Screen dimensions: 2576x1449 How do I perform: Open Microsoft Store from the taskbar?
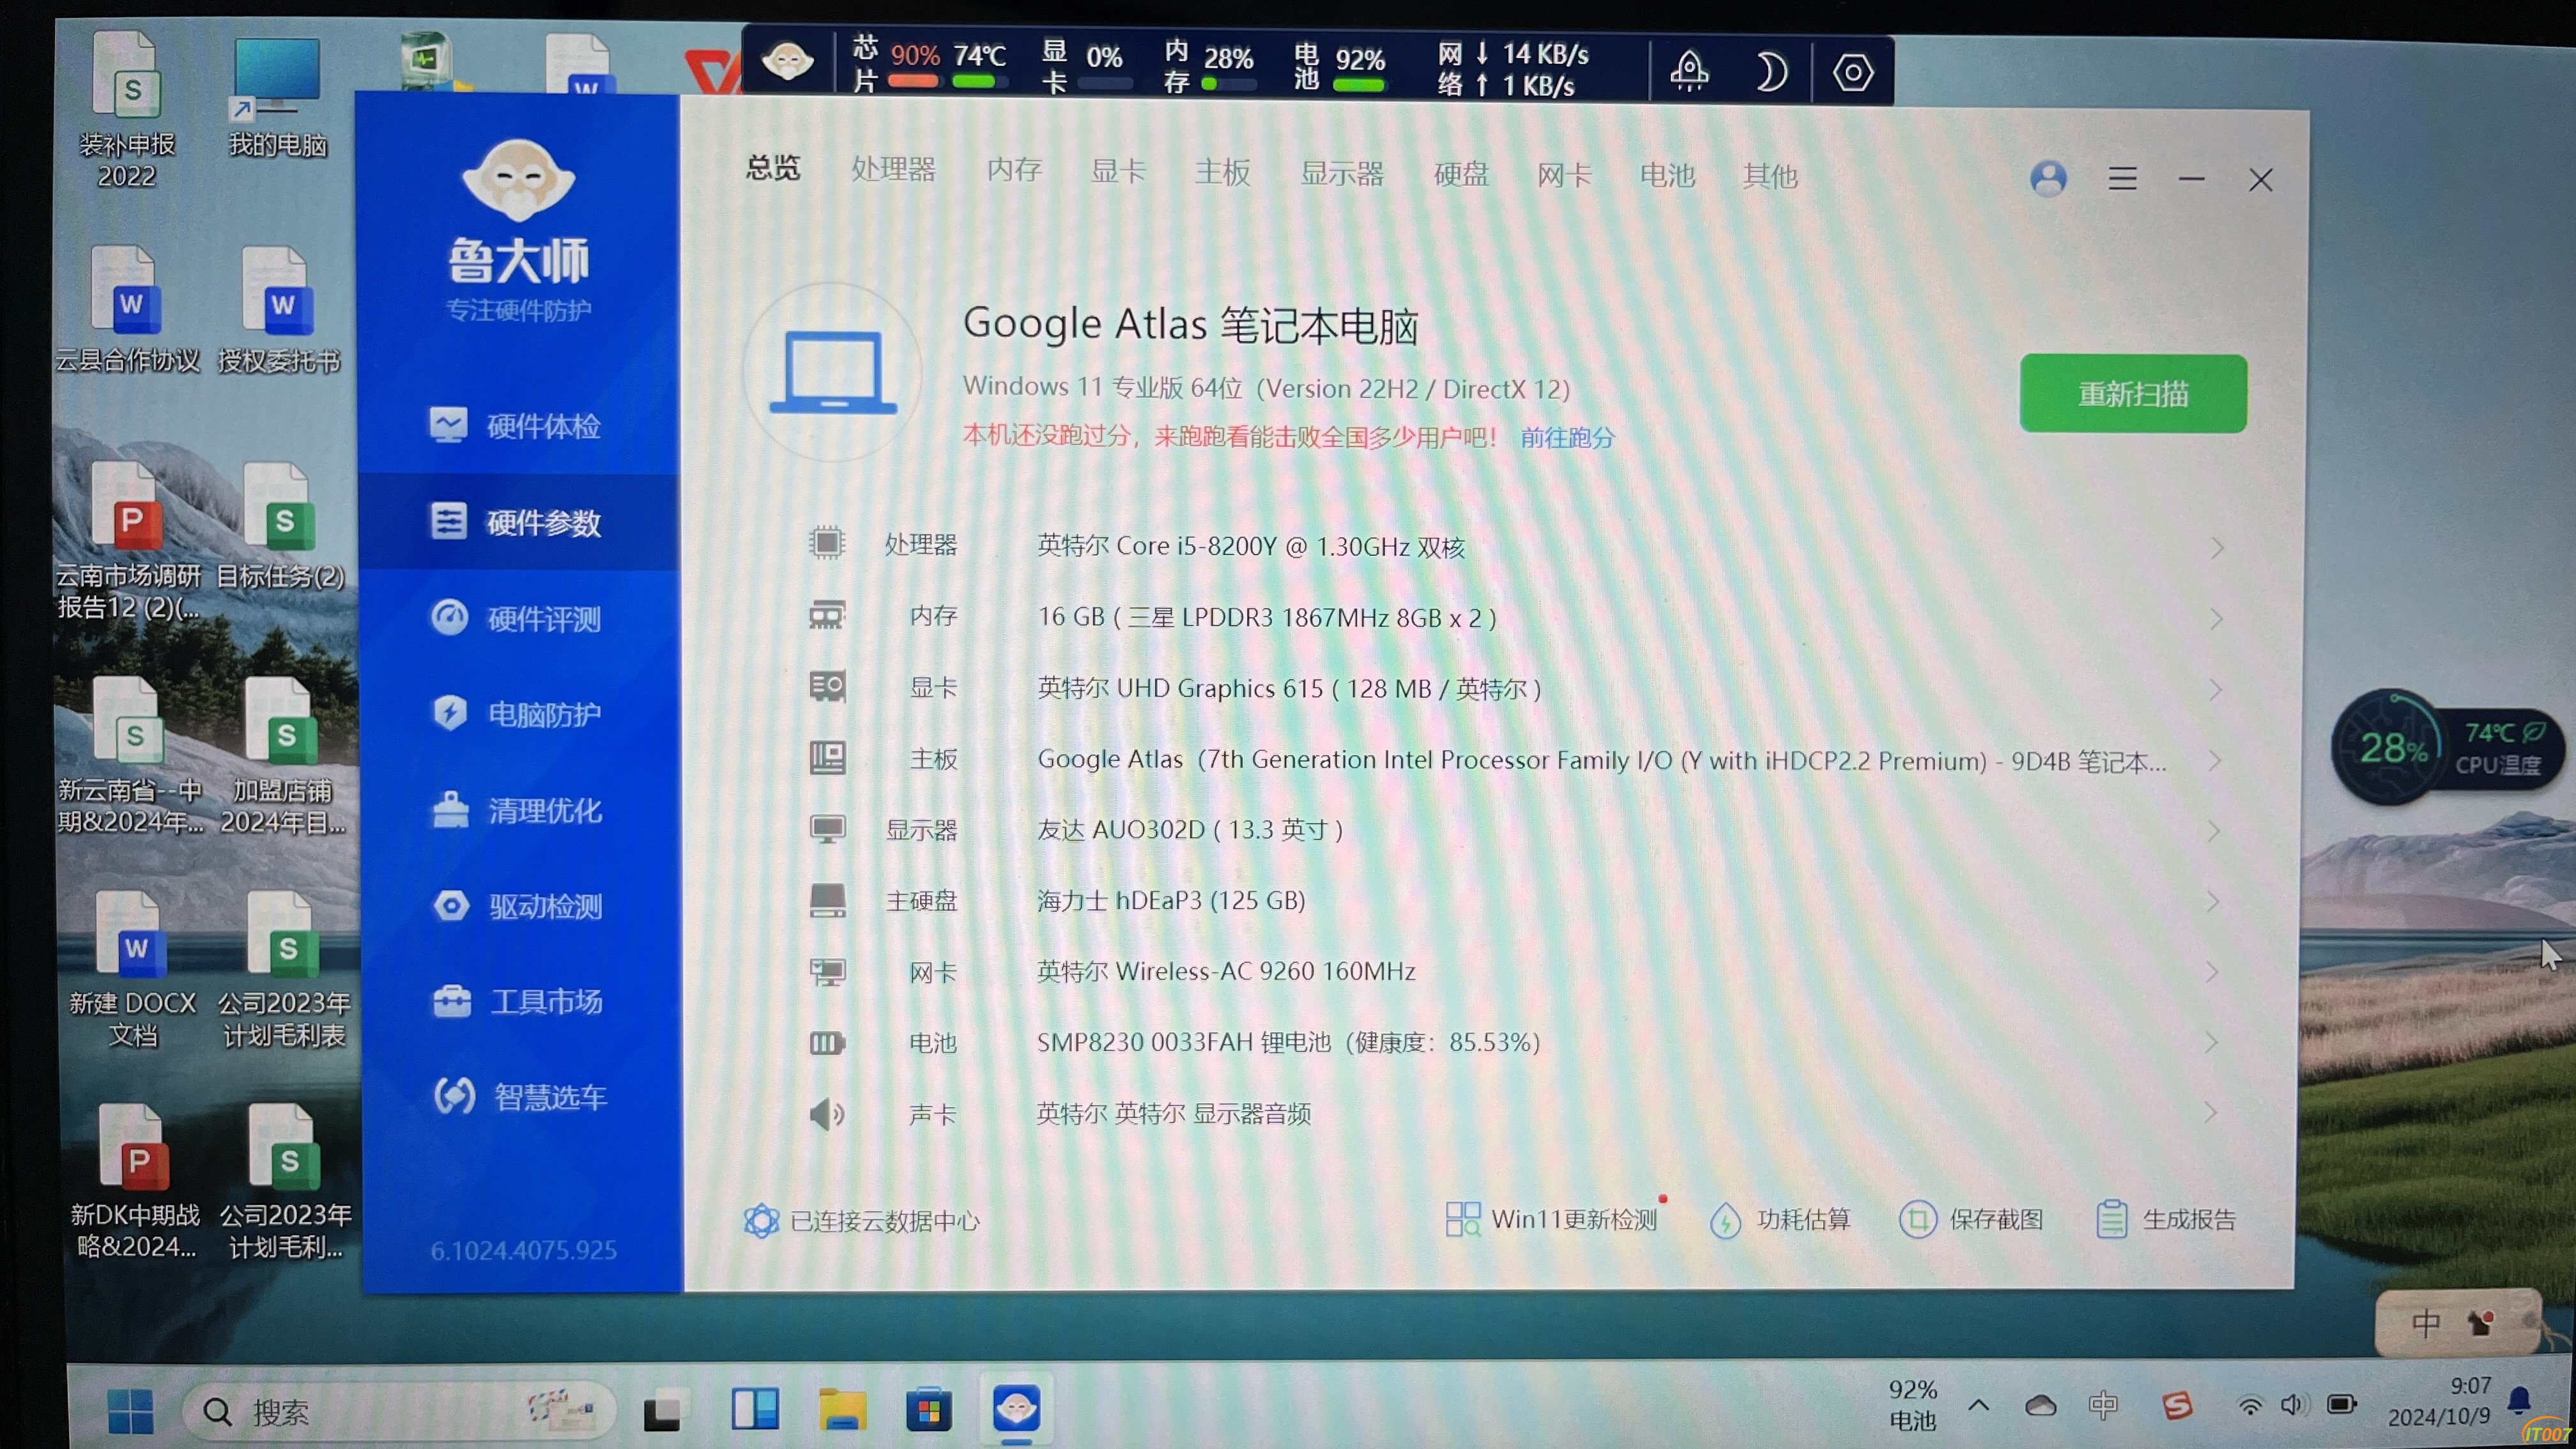click(928, 1410)
